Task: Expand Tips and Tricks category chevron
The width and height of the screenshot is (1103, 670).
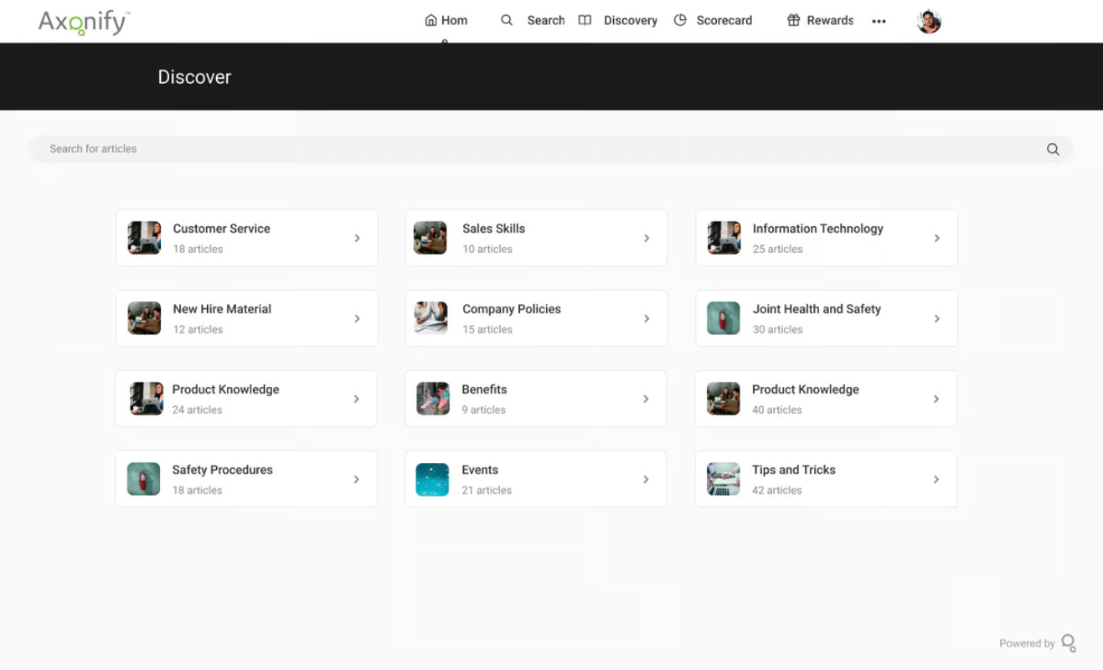Action: [935, 479]
